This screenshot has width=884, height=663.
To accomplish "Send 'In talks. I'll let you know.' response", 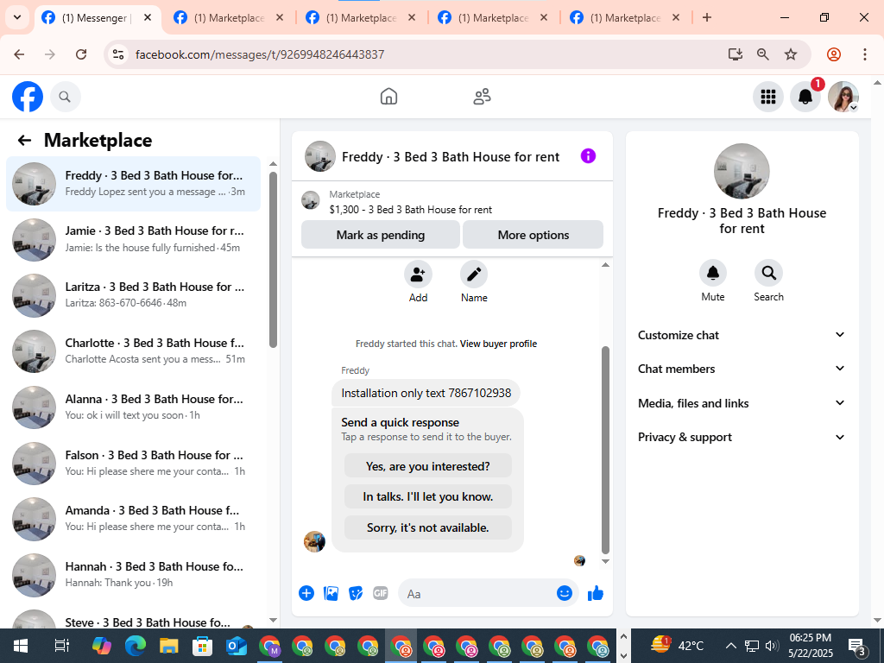I will [x=428, y=496].
